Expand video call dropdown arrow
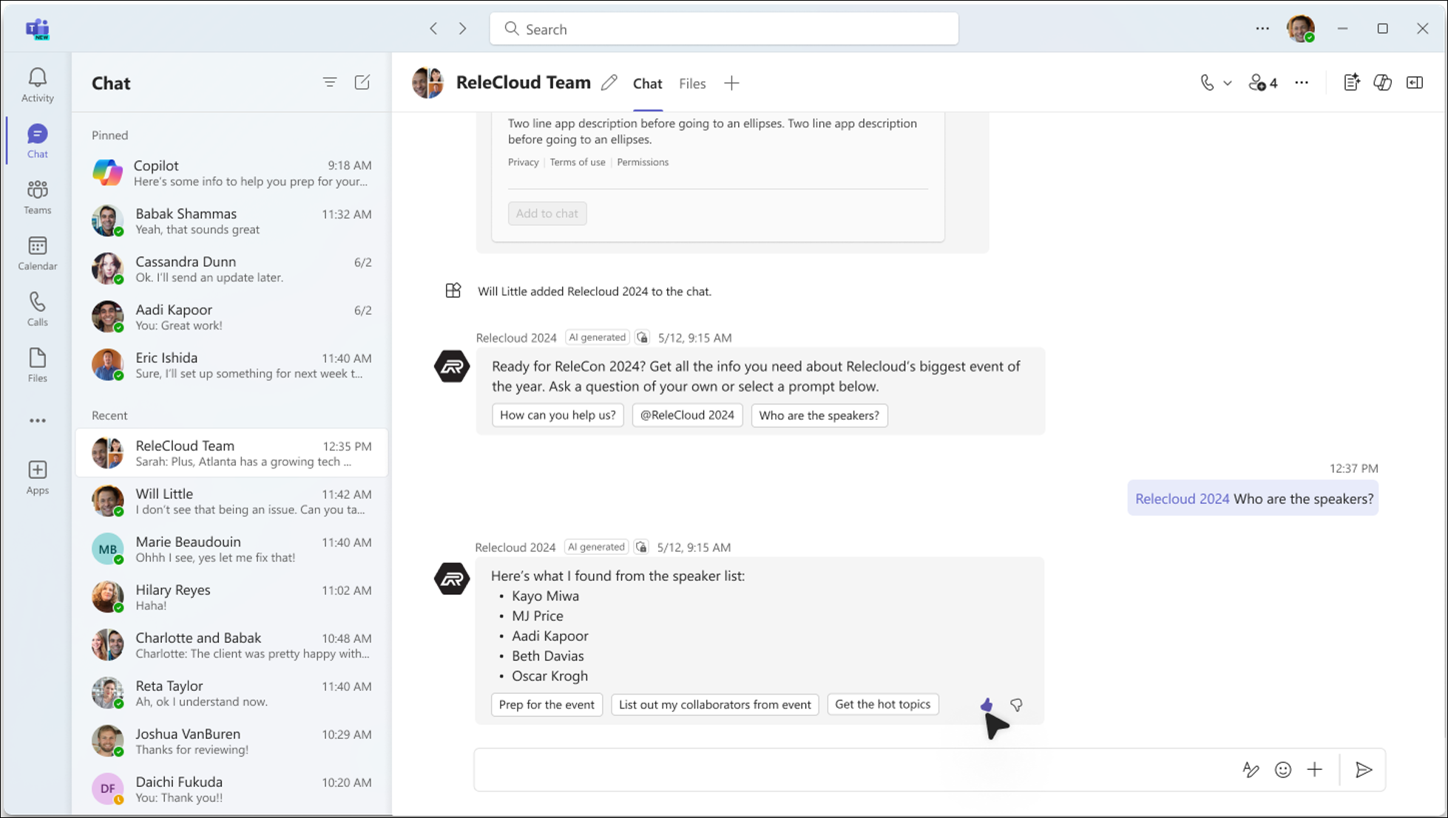1448x818 pixels. click(x=1224, y=83)
